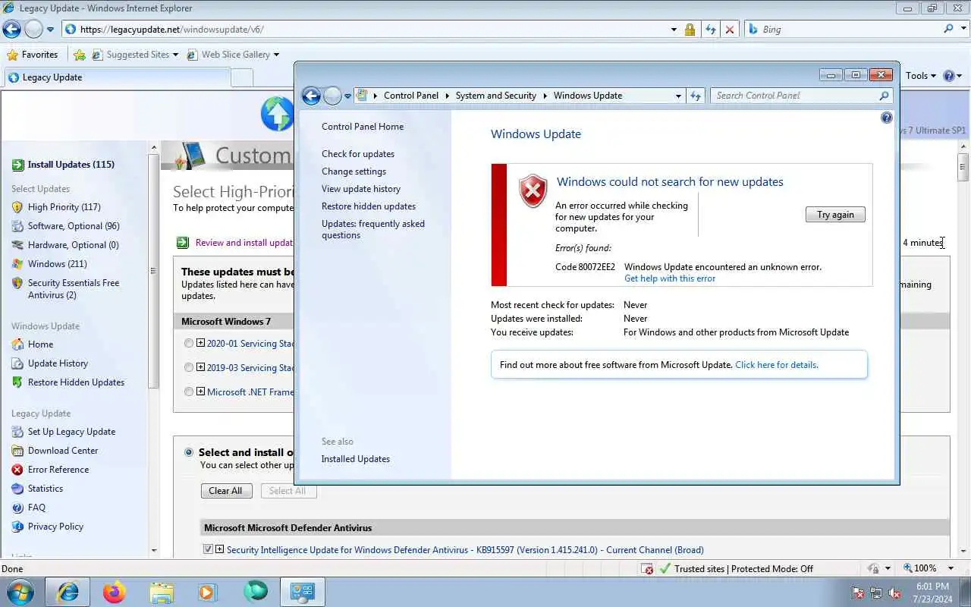Open Windows Explorer folder in taskbar
This screenshot has width=971, height=607.
[x=162, y=592]
